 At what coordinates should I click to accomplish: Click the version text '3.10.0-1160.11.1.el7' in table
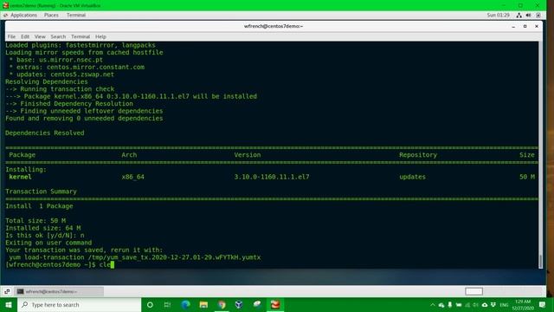click(x=271, y=177)
